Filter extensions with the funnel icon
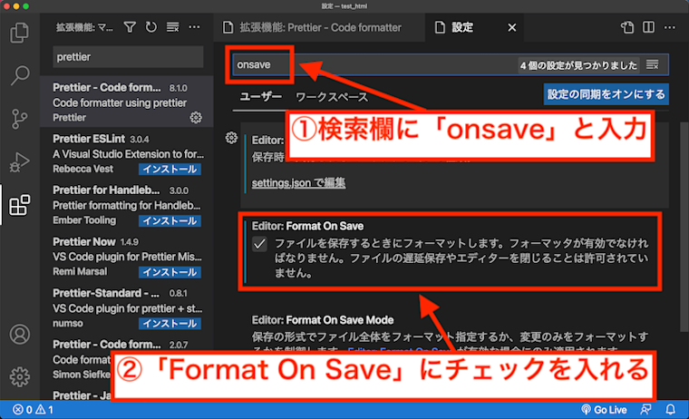 [x=130, y=28]
